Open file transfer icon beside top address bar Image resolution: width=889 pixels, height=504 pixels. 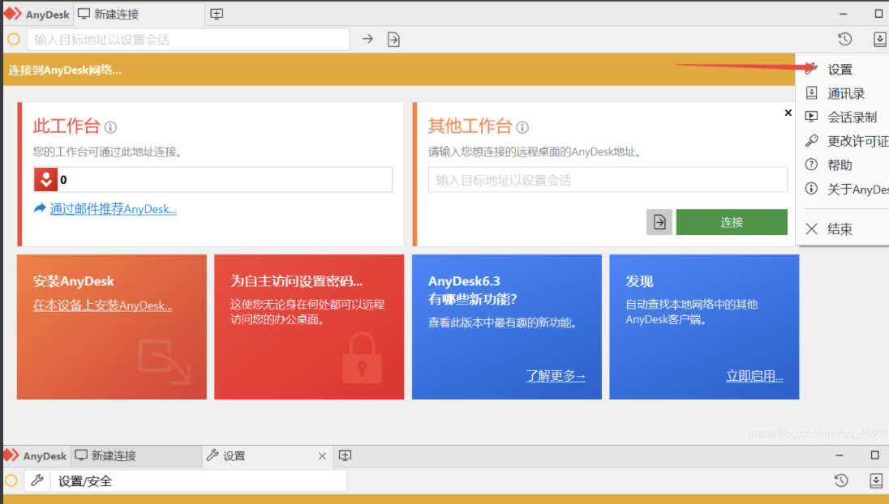click(x=393, y=40)
